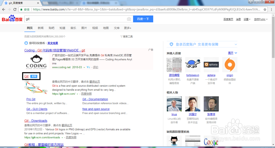
Task: Bookmark page with the star icon
Action: pyautogui.click(x=265, y=9)
